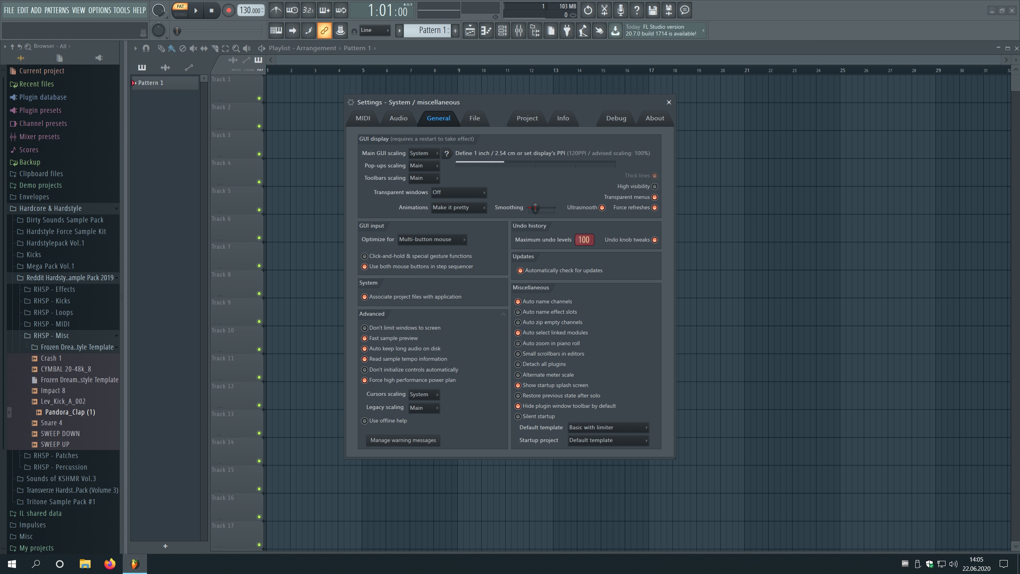This screenshot has width=1020, height=574.
Task: Open the Default template dropdown
Action: point(608,427)
